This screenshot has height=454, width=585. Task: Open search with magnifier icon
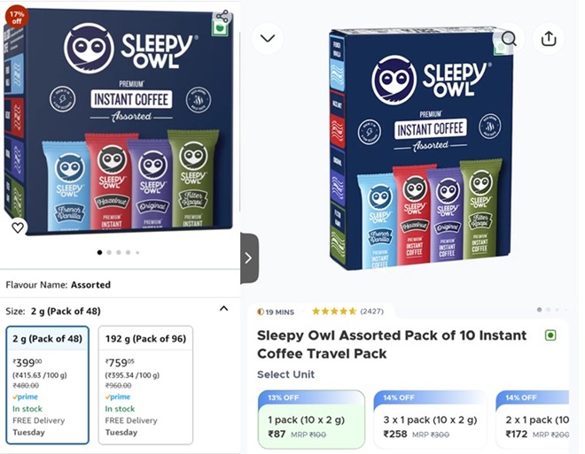pos(509,38)
